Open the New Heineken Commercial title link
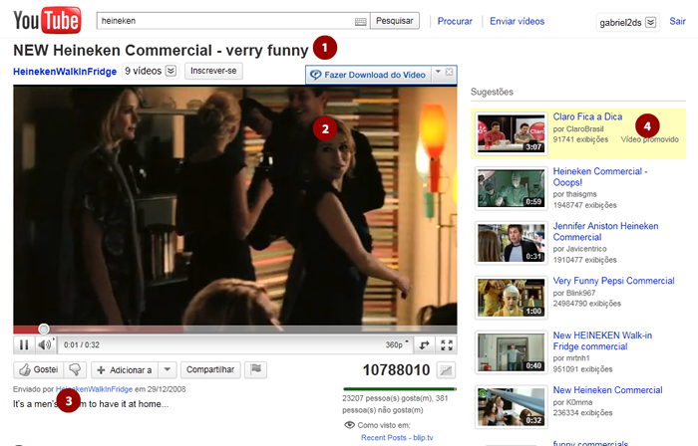Screen dimensions: 698x446 coord(607,390)
